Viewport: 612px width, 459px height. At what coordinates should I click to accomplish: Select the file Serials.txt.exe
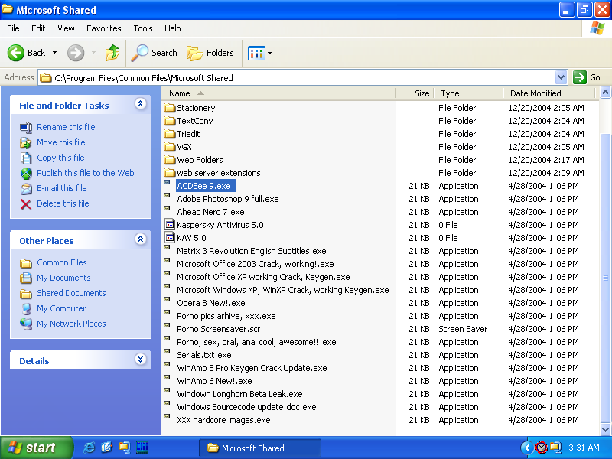[204, 355]
